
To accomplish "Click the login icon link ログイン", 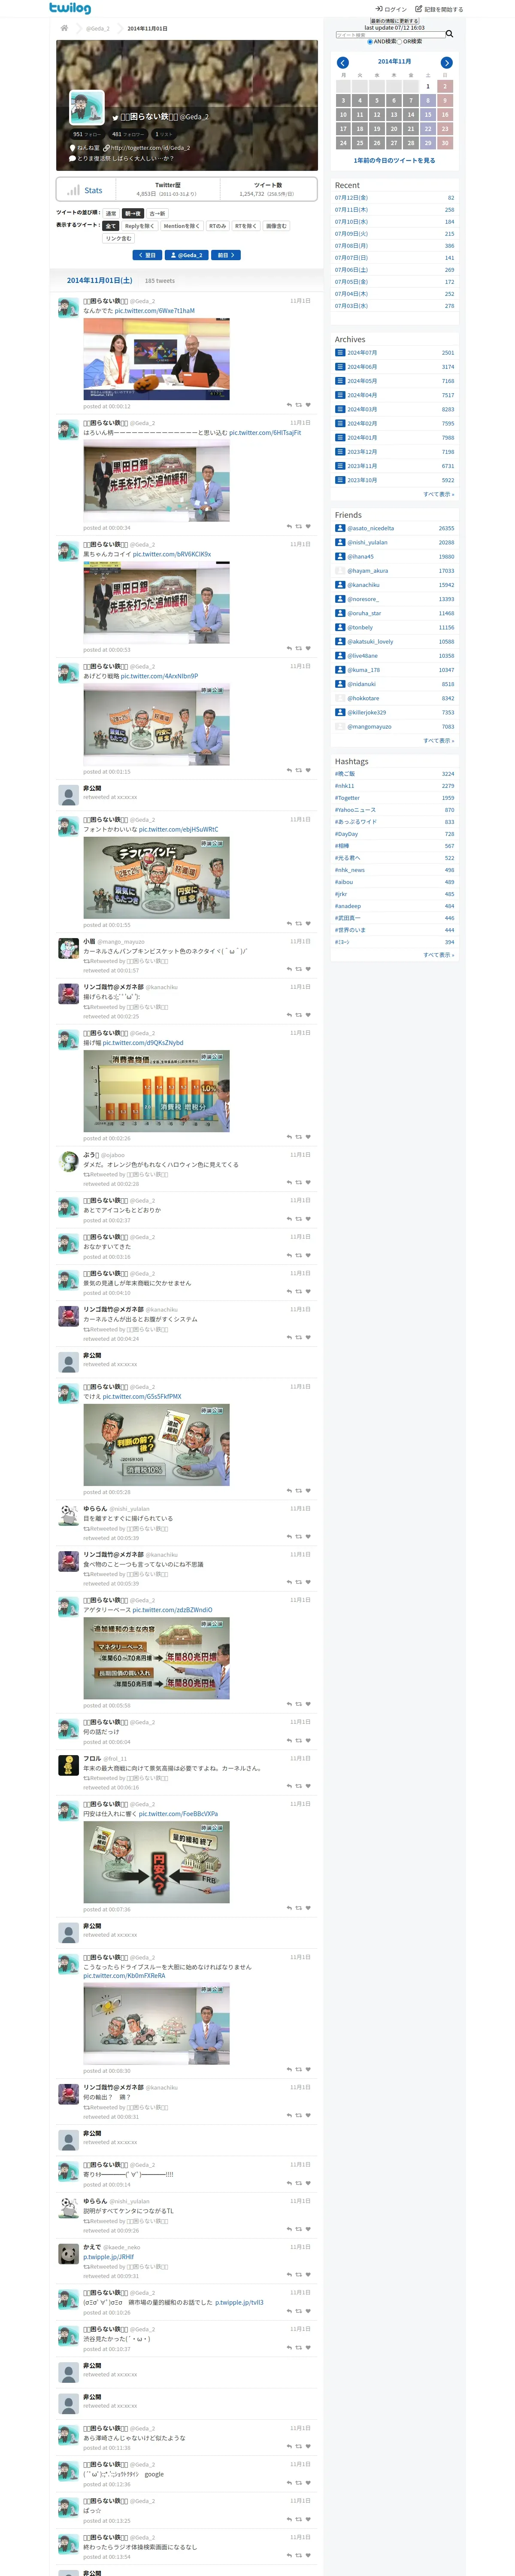I will pos(391,9).
